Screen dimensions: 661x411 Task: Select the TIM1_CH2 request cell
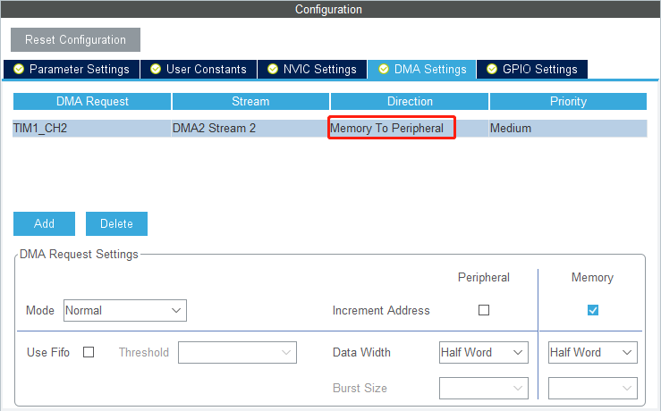point(92,128)
